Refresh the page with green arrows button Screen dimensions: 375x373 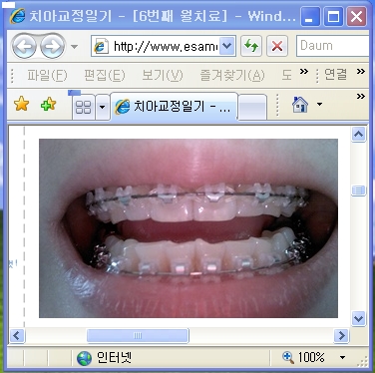[251, 46]
